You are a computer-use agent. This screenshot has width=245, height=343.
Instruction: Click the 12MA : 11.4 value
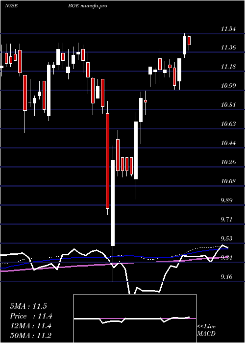pos(30,326)
